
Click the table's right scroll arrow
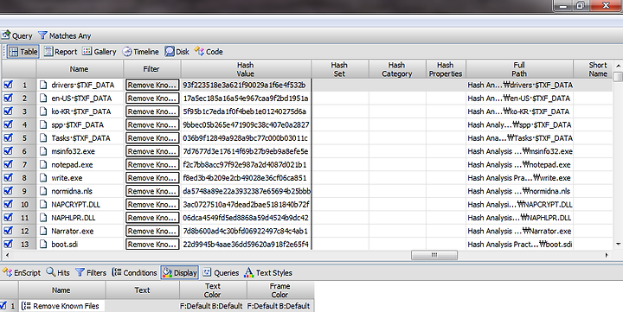pyautogui.click(x=607, y=255)
